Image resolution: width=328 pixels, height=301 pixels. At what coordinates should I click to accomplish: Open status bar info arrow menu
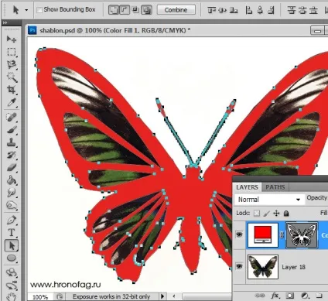[x=162, y=296]
